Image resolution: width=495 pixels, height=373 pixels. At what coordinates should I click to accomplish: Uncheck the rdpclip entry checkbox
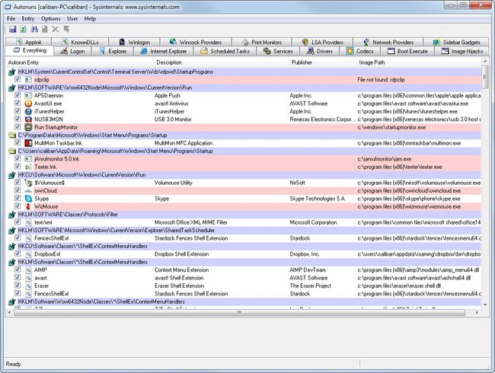pos(18,79)
